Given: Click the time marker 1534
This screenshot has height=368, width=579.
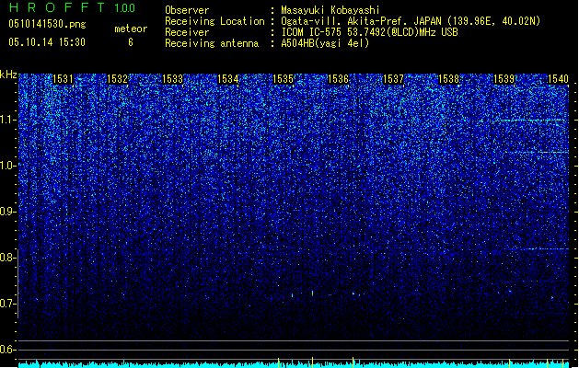Looking at the screenshot, I should (x=228, y=79).
